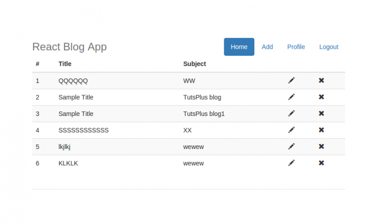Click row number 4 cell
Viewport: 380px width, 223px height.
(x=38, y=130)
